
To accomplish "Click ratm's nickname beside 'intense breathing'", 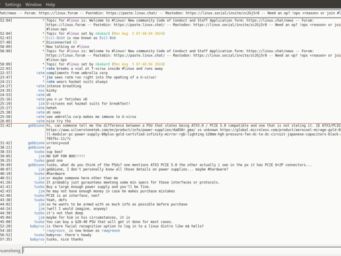I will [39, 85].
